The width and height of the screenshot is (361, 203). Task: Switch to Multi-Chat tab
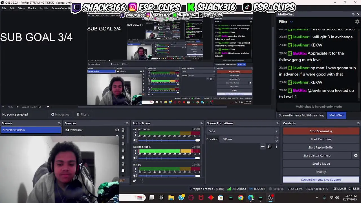coord(336,115)
